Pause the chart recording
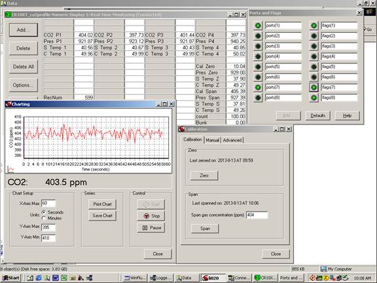 151,228
